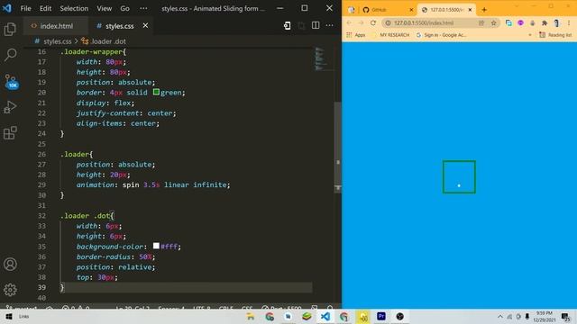Select the 127.0.0.1:5500 browser tab
This screenshot has height=324, width=577.
point(446,10)
